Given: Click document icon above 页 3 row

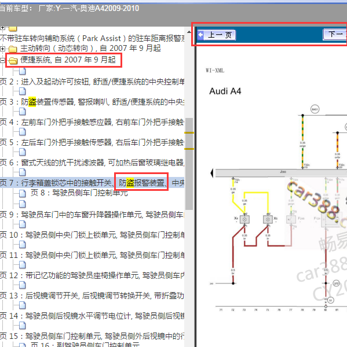Looking at the screenshot, I should (23, 91).
